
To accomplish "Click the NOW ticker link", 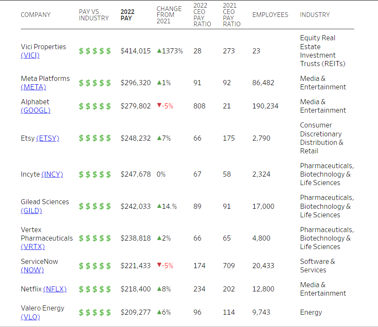I will click(32, 270).
